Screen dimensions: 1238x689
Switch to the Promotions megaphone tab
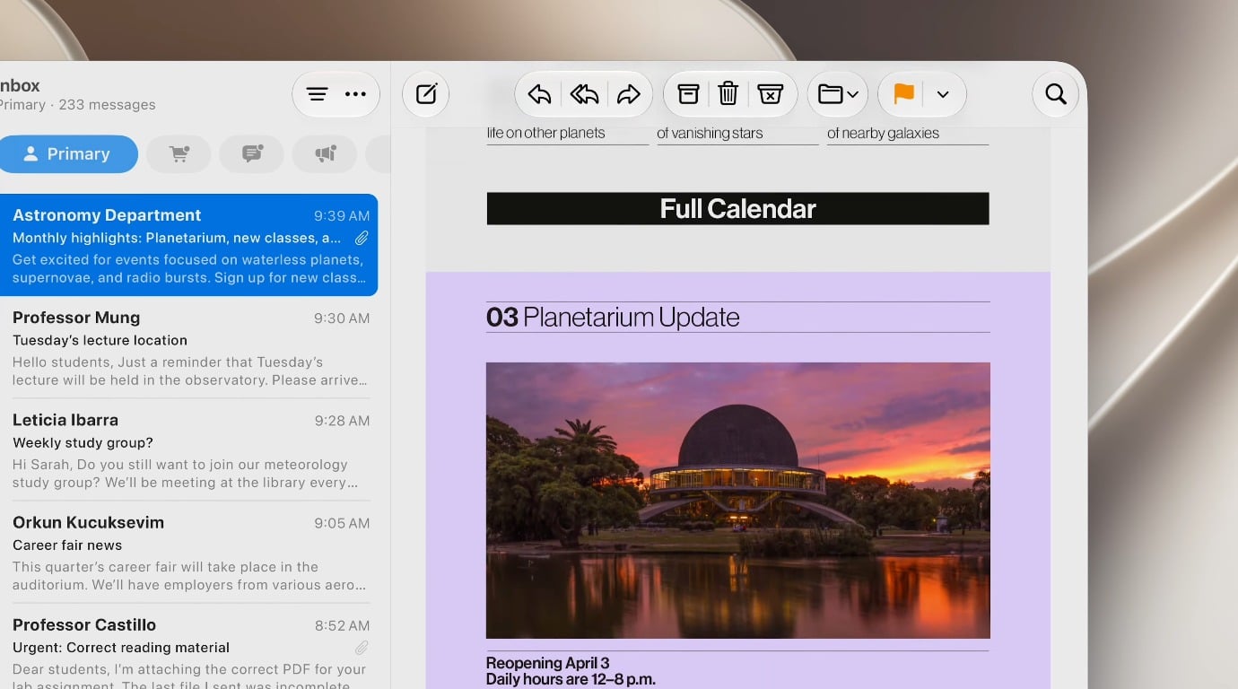(325, 154)
